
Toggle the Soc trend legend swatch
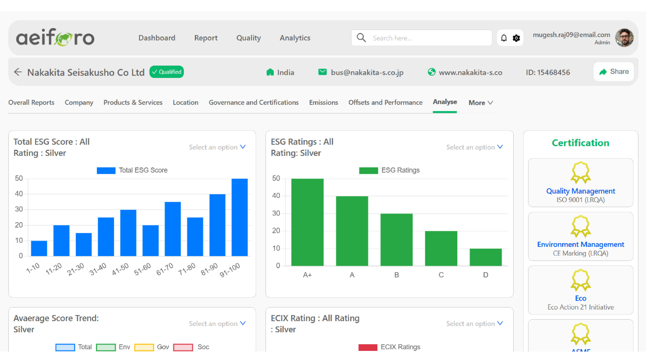tap(183, 347)
